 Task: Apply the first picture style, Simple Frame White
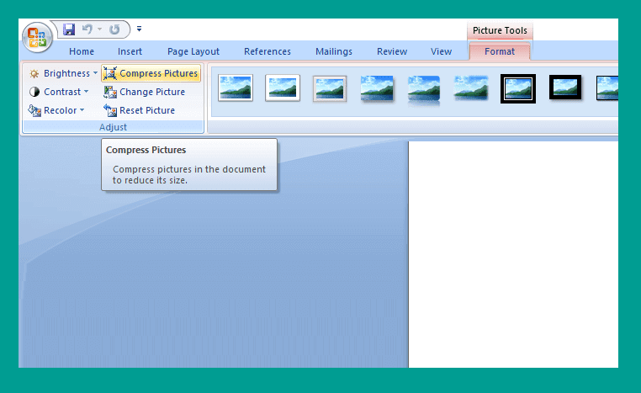[x=236, y=88]
